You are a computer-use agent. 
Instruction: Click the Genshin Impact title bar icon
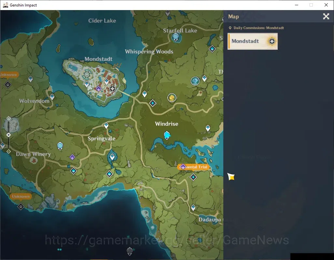click(5, 5)
